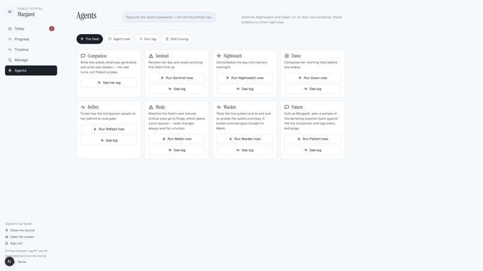This screenshot has height=271, width=483.
Task: Click the Sign out door icon
Action: [x=7, y=243]
